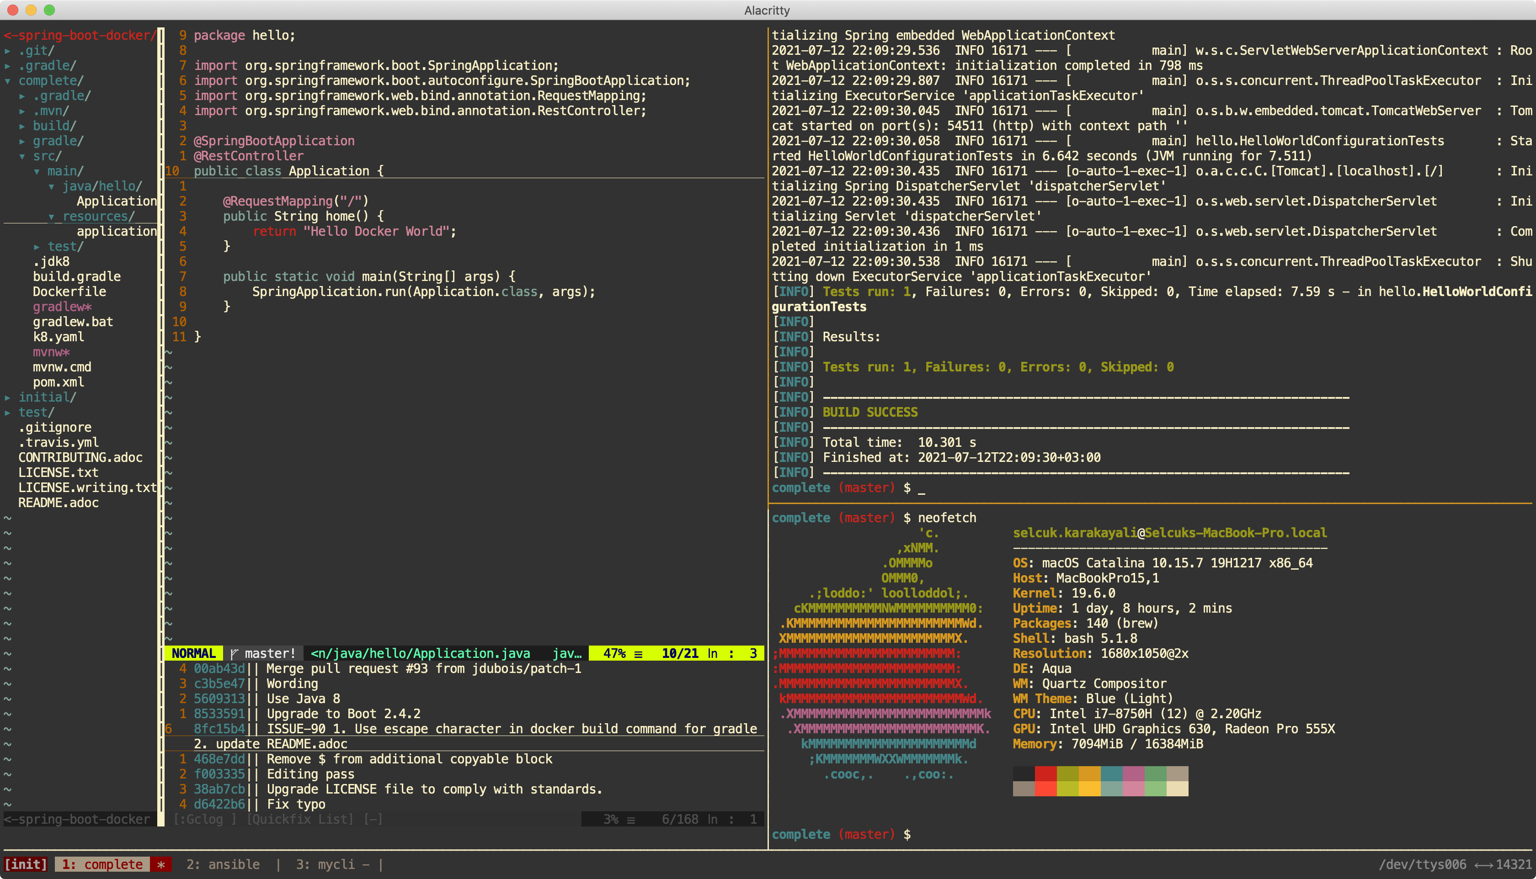Open CONTRIBUTING.adoc in the tree

click(80, 458)
